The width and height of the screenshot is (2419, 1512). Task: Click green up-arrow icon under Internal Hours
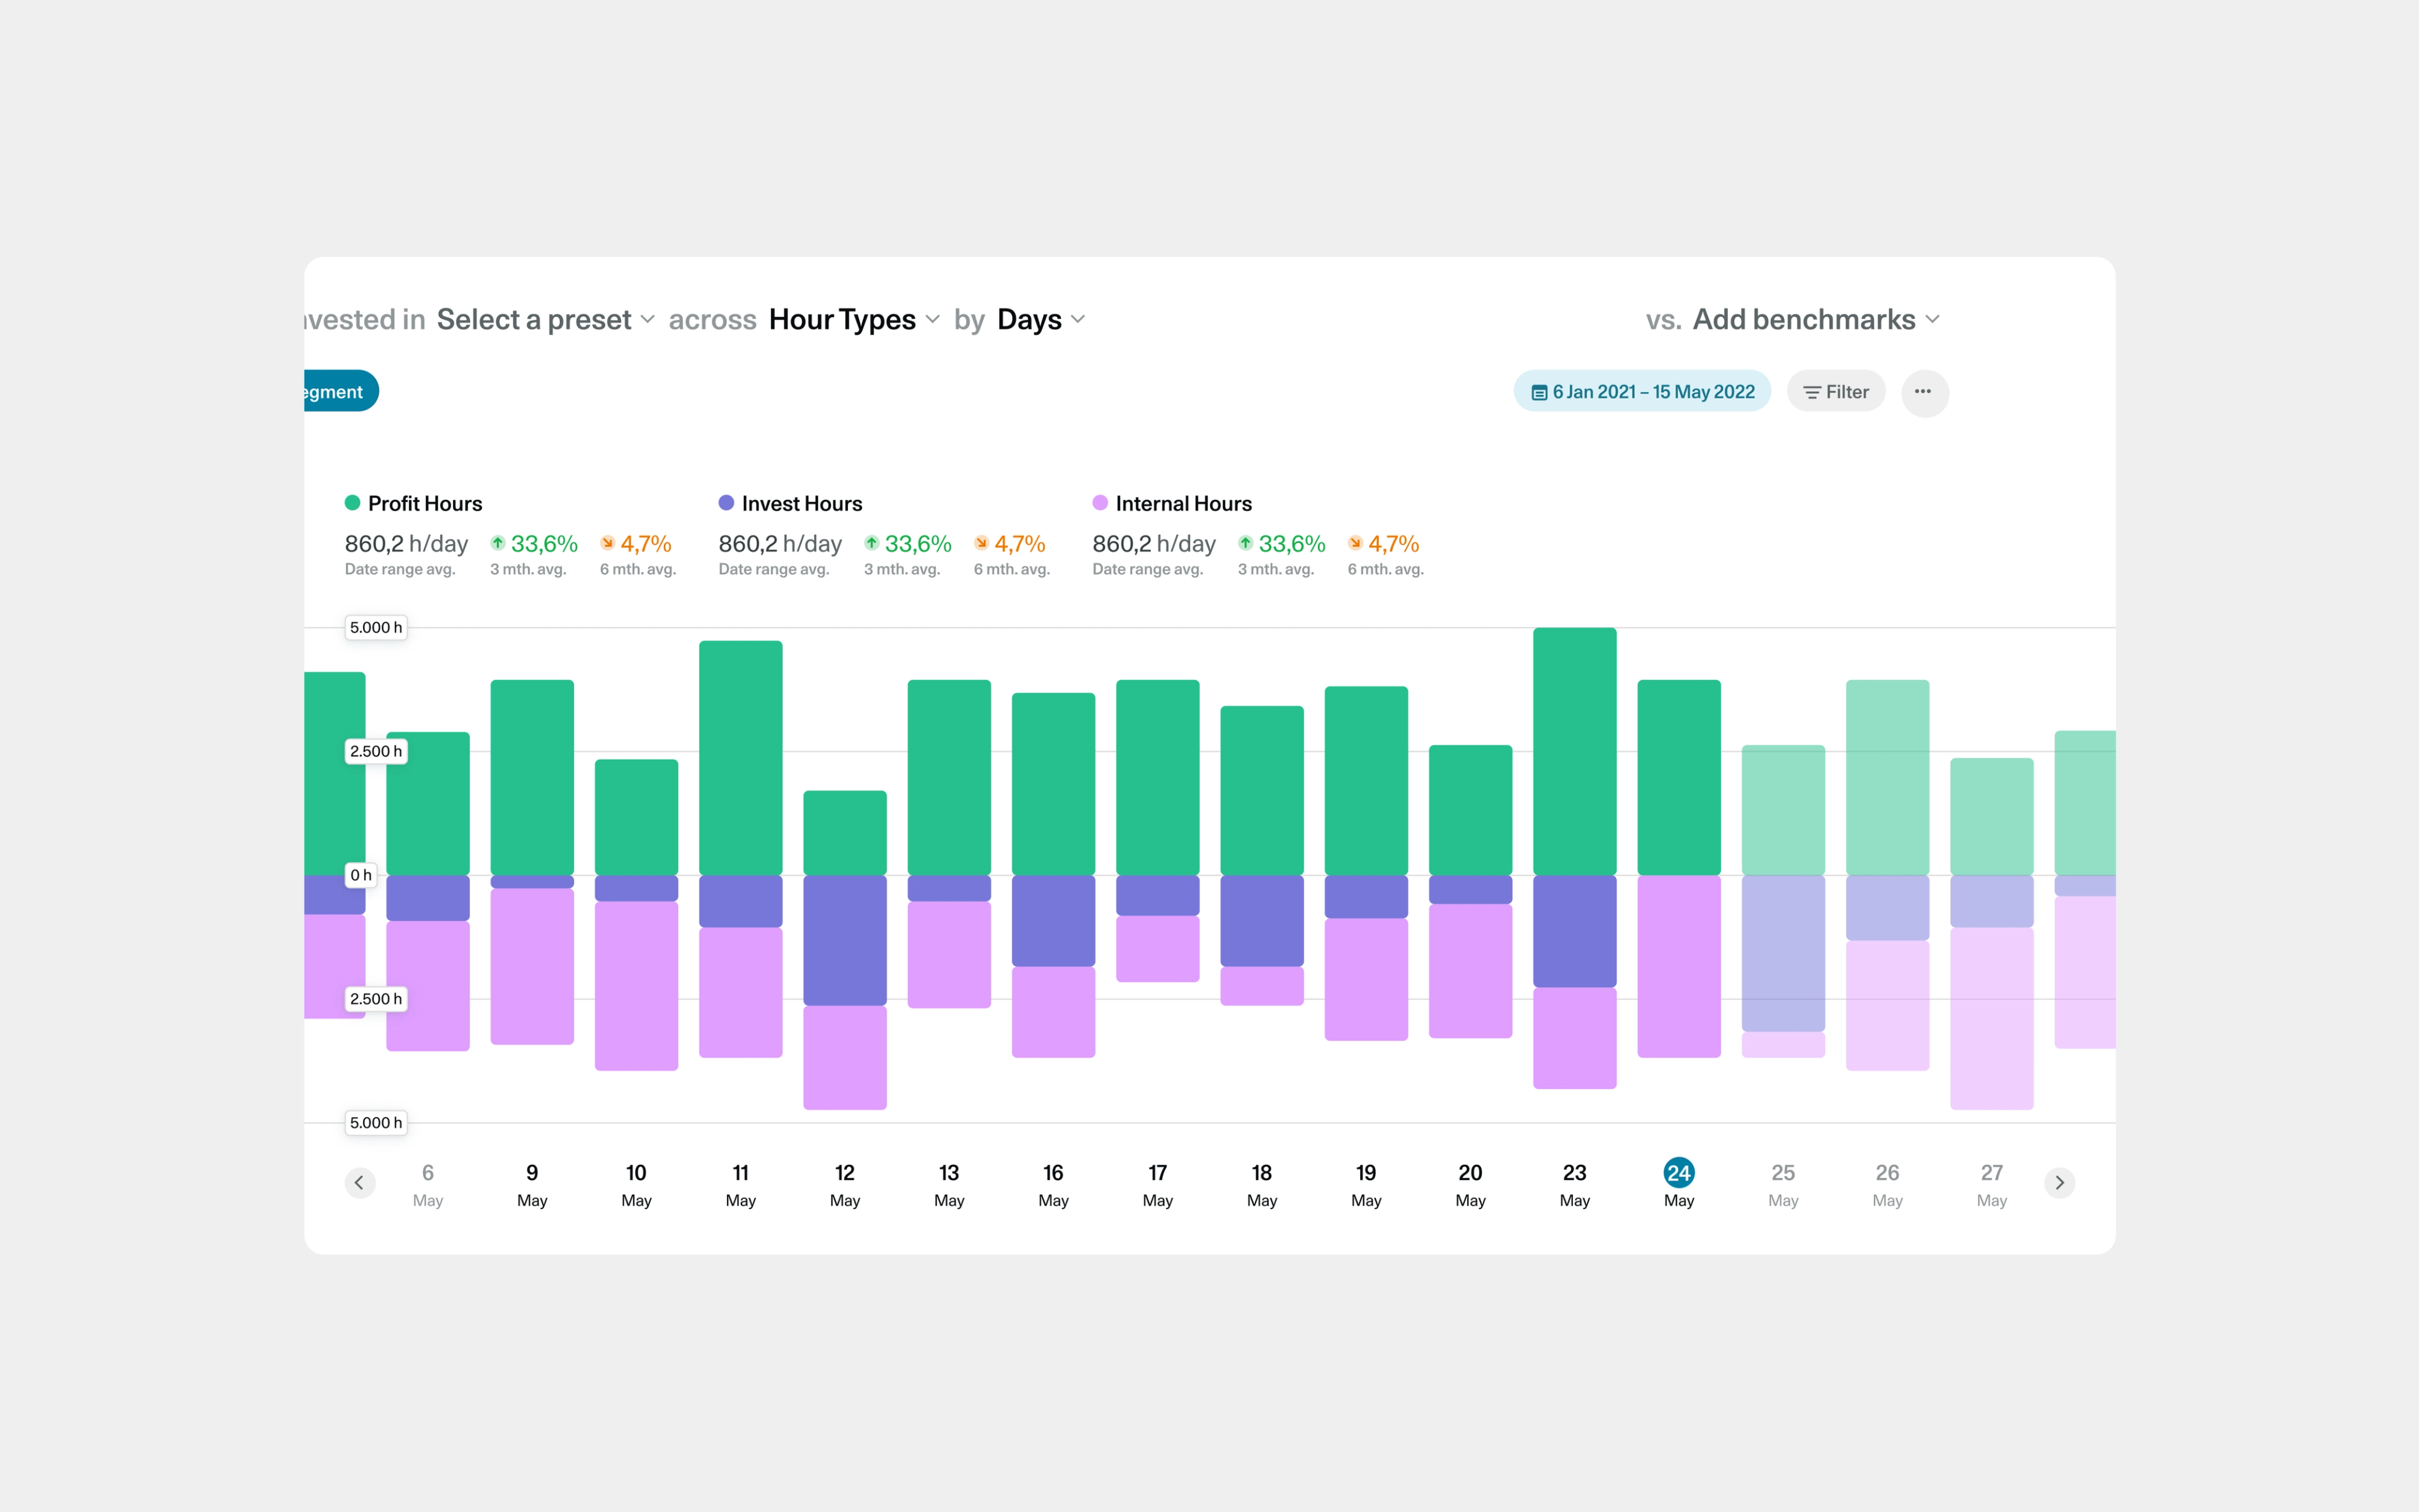click(1245, 543)
